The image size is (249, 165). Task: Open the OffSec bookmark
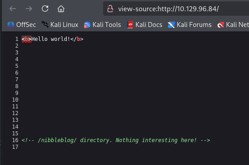tap(22, 25)
